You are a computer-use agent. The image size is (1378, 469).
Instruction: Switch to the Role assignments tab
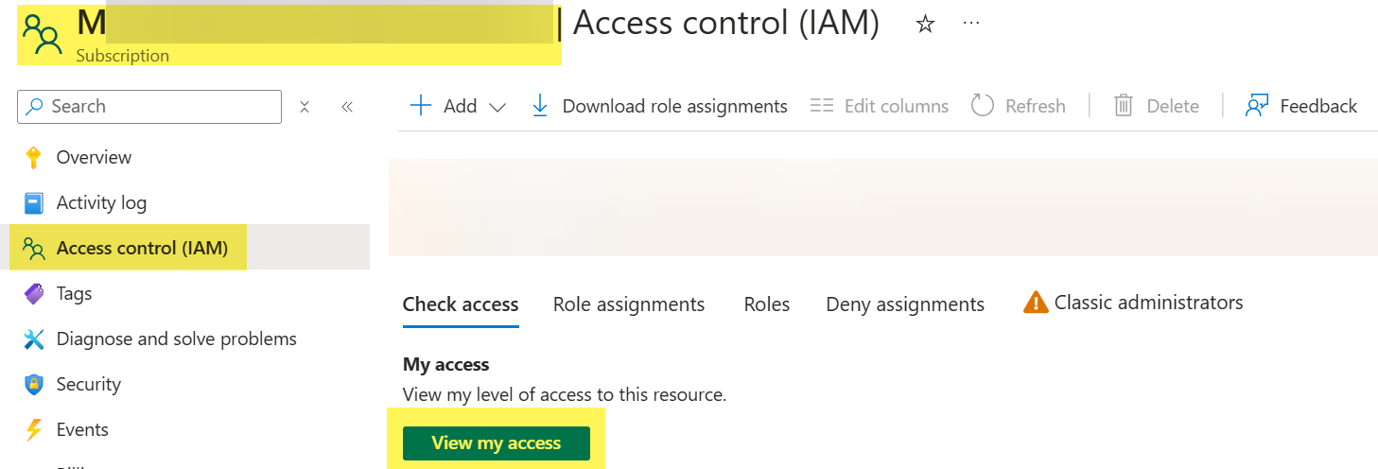click(x=629, y=304)
